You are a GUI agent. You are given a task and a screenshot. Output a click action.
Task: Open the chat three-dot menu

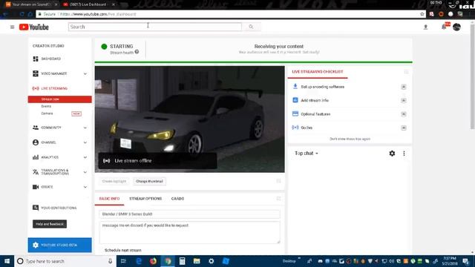[x=404, y=154]
